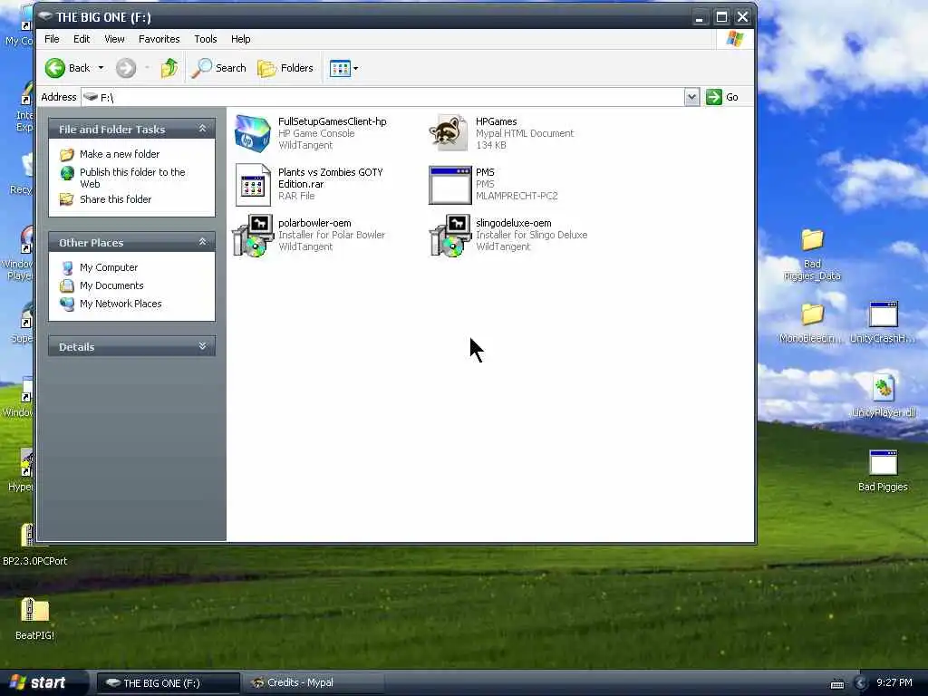
Task: Open the File menu
Action: 52,39
